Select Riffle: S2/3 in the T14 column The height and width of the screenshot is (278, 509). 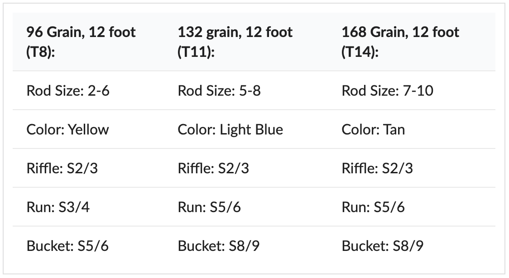412,168
